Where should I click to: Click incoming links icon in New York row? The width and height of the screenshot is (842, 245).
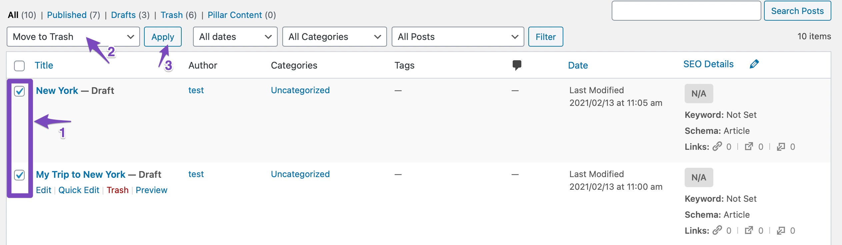[781, 146]
